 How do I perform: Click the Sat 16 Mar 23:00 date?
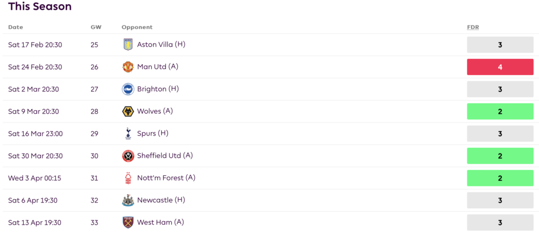35,134
